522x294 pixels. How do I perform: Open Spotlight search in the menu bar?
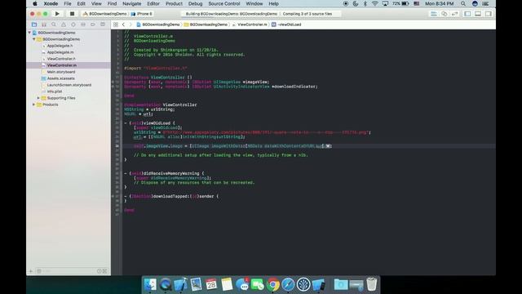click(463, 3)
